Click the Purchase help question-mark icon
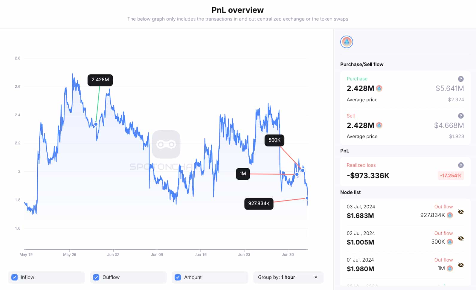The image size is (476, 290). click(x=461, y=79)
